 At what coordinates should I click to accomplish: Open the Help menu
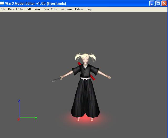(89, 9)
